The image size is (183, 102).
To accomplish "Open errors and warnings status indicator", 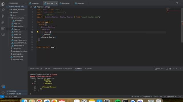I will click(x=9, y=97).
